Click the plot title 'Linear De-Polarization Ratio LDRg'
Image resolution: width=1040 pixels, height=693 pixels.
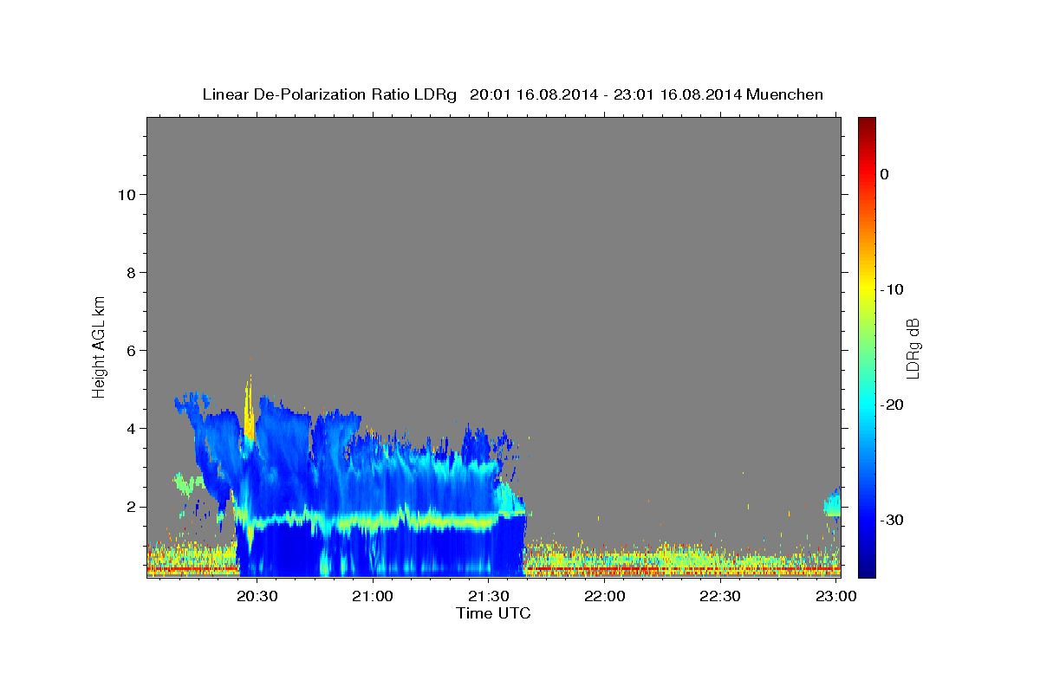(328, 94)
